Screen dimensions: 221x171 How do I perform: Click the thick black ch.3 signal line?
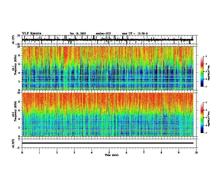[x=108, y=143]
